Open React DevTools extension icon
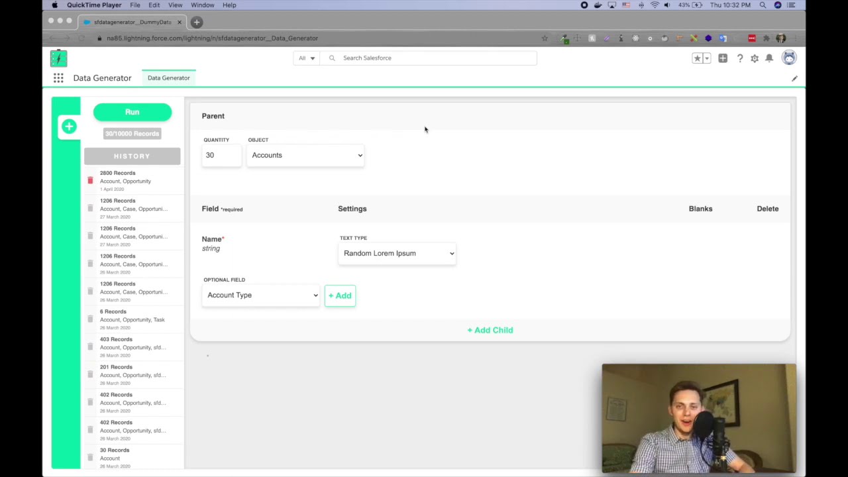This screenshot has height=477, width=848. coord(635,38)
